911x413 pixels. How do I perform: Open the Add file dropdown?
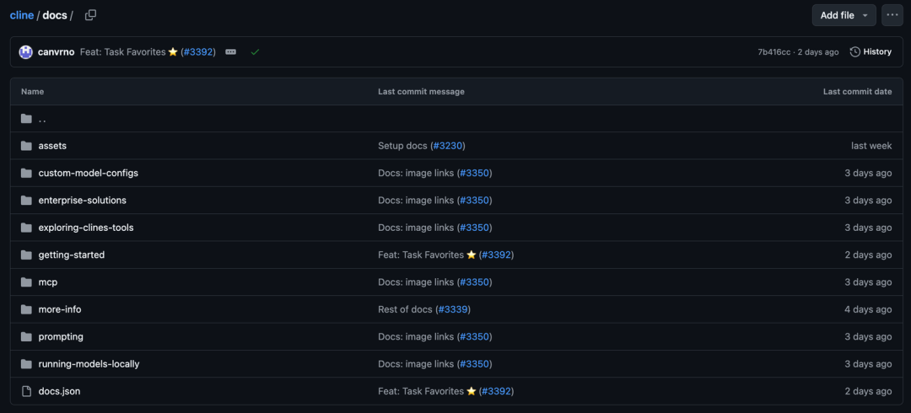pyautogui.click(x=844, y=15)
